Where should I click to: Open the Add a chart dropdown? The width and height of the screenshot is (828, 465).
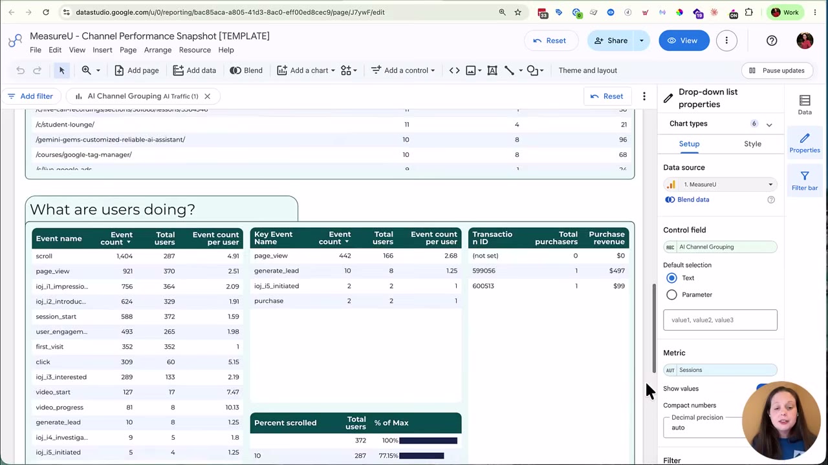[x=306, y=70]
